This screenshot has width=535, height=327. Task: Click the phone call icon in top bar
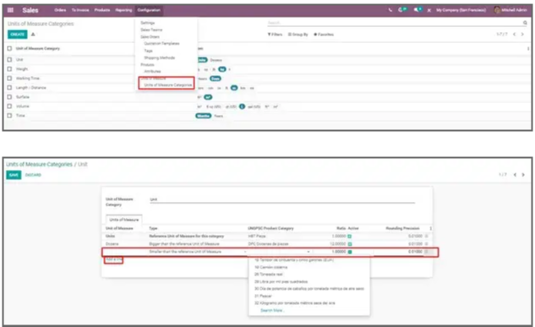(x=390, y=10)
